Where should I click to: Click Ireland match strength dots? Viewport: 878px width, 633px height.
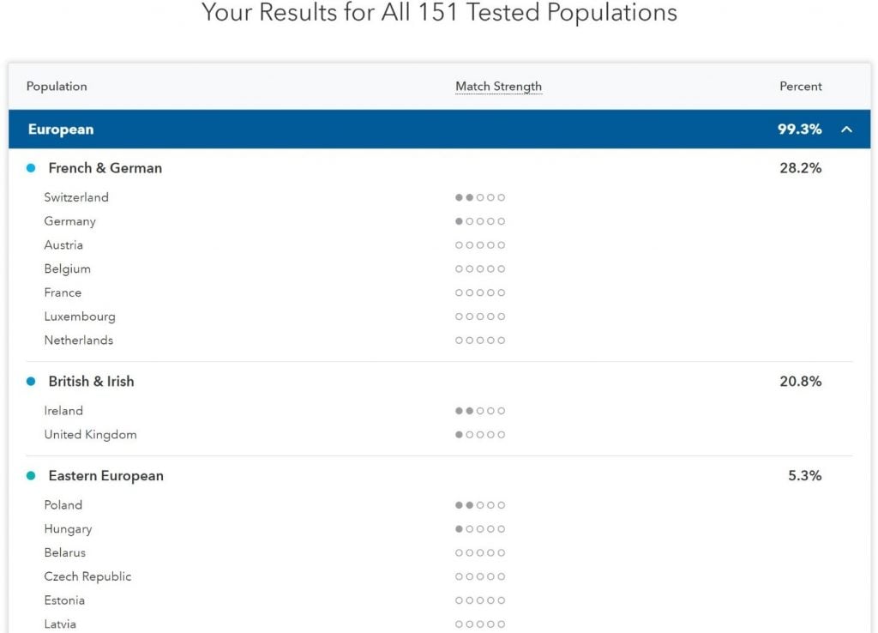480,411
